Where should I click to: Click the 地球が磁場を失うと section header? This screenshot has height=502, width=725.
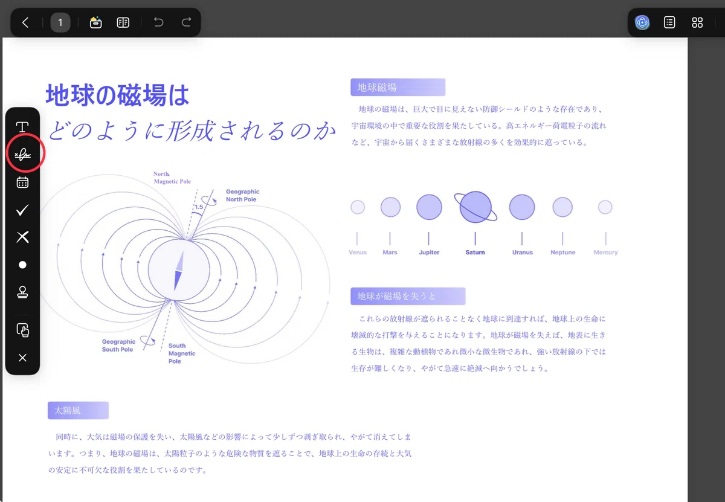408,296
